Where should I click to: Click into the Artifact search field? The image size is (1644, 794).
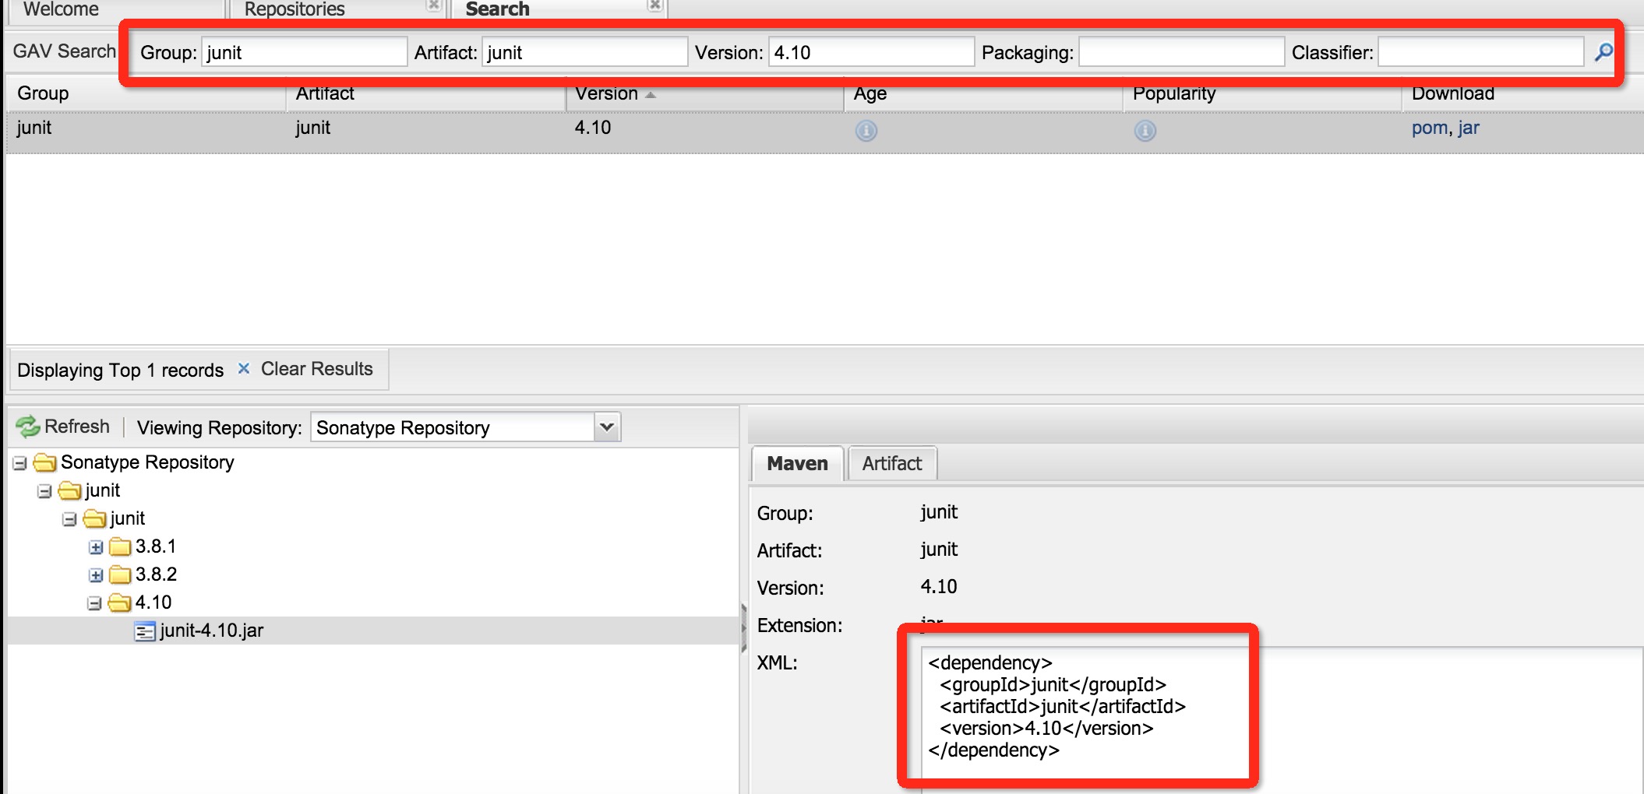click(584, 52)
